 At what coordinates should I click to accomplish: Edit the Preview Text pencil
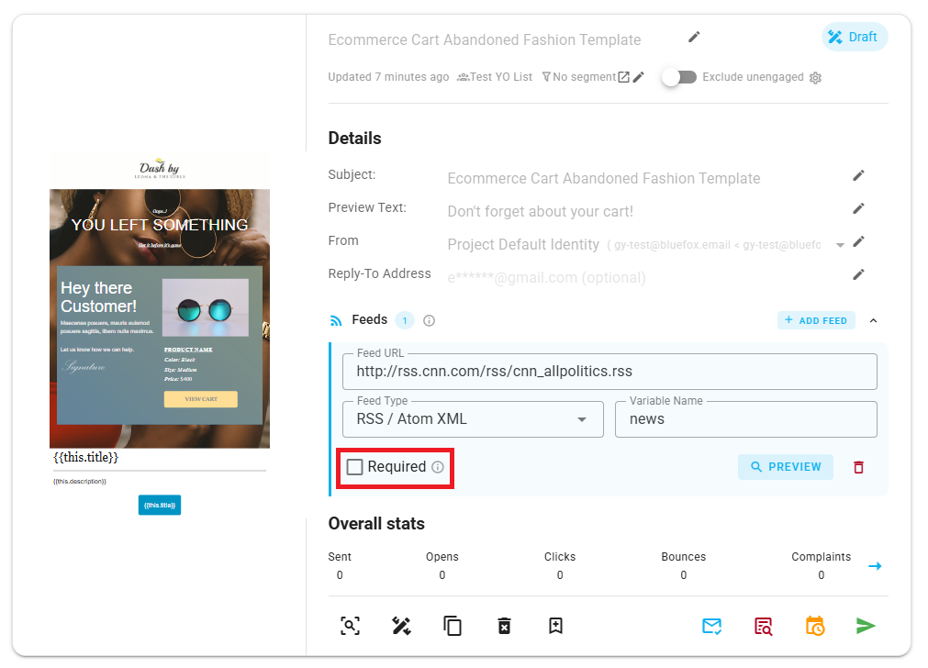click(x=859, y=208)
